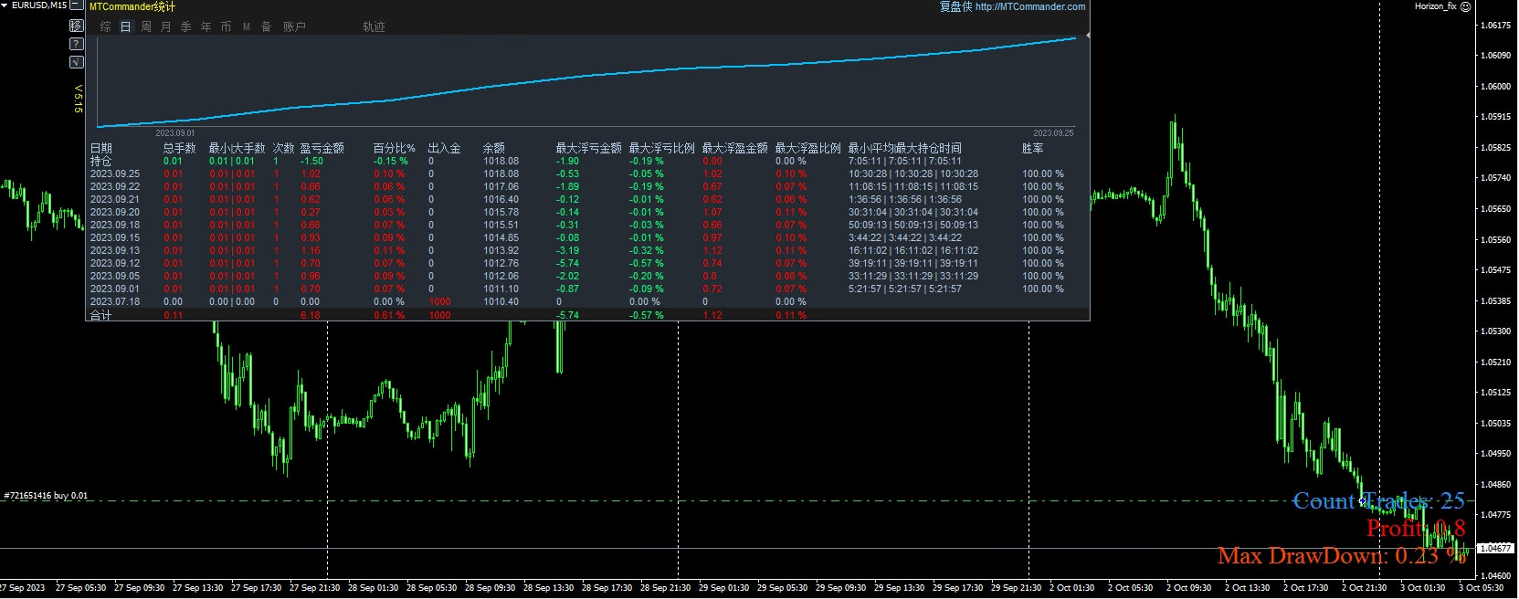Open the 账户 account tab
Image resolution: width=1519 pixels, height=599 pixels.
(x=294, y=27)
